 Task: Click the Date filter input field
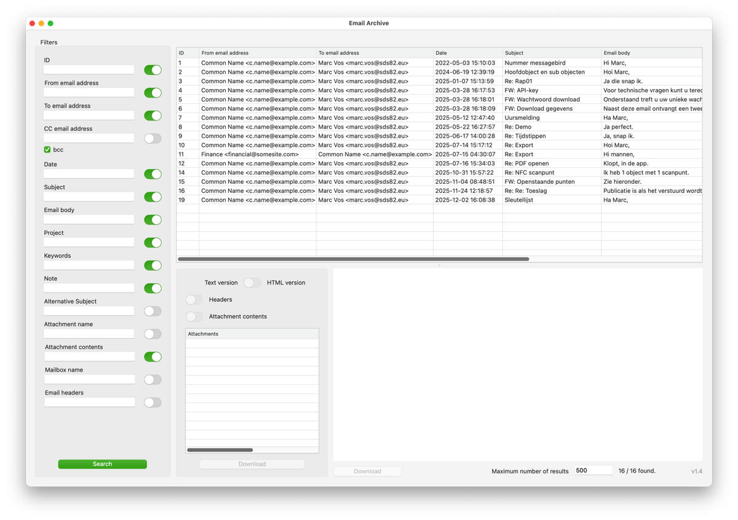(89, 173)
